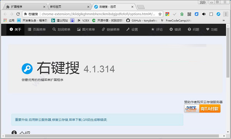
Task: Open the 错误 error report link
Action: pos(175,29)
